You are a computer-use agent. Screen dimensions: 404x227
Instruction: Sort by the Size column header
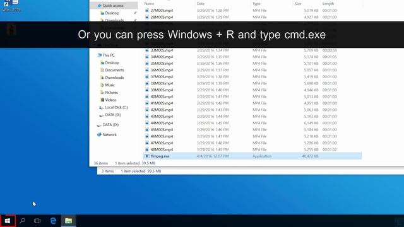pyautogui.click(x=298, y=4)
